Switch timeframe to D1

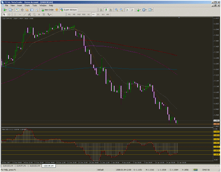coord(98,14)
